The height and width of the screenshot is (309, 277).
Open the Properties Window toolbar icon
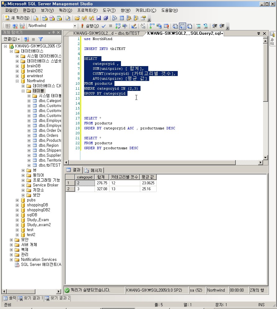click(143, 18)
